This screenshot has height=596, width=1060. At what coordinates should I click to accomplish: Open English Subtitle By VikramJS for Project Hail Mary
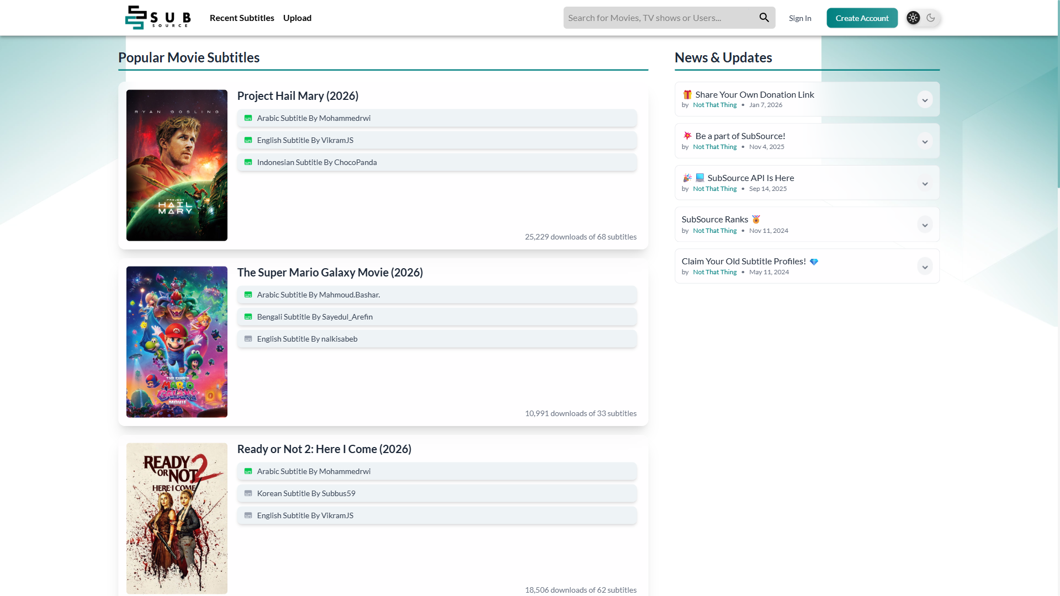point(437,140)
